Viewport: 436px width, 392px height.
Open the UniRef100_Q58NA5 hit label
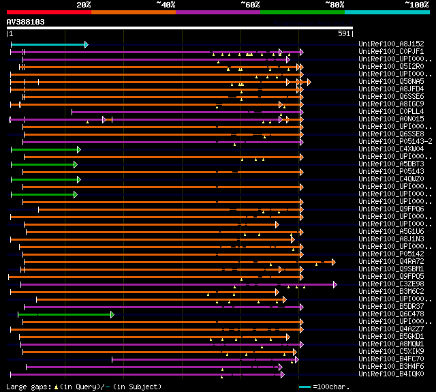tap(391, 81)
